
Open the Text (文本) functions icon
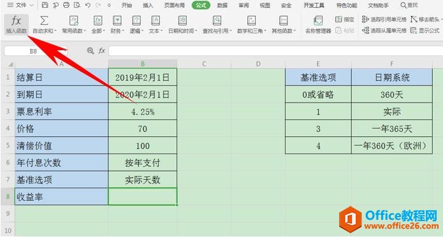[156, 20]
